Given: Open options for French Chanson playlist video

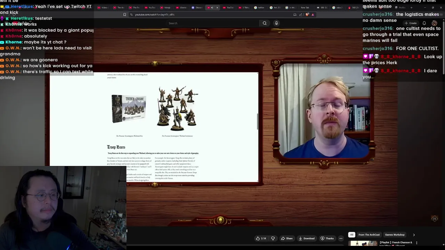Looking at the screenshot, I should (x=416, y=243).
